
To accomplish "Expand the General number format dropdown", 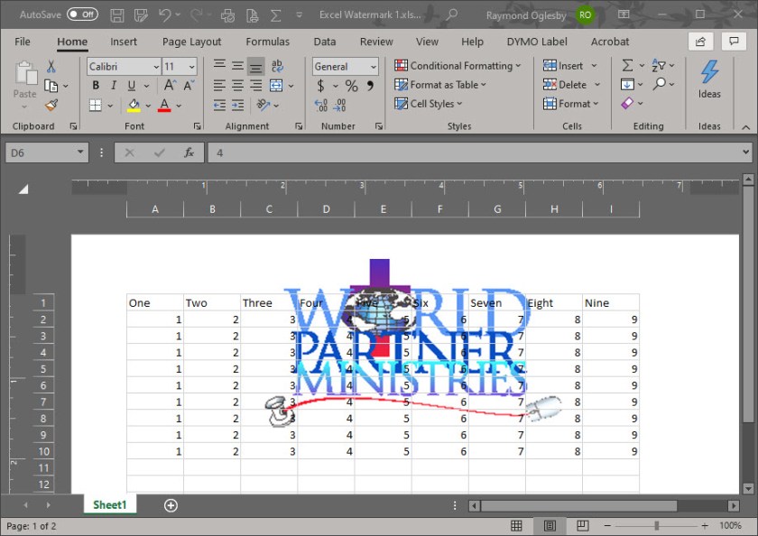I will point(374,66).
